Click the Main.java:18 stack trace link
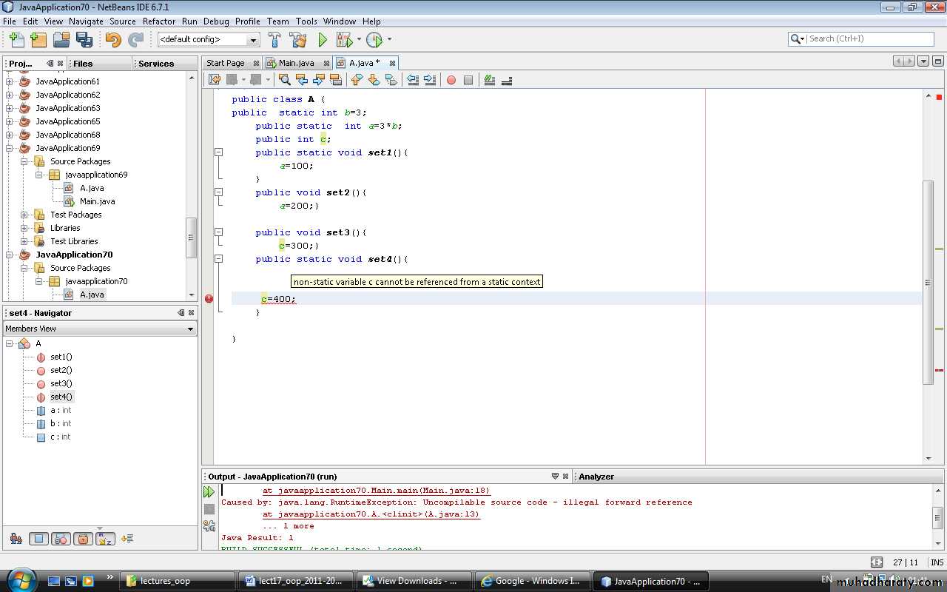The width and height of the screenshot is (947, 592). coord(376,491)
